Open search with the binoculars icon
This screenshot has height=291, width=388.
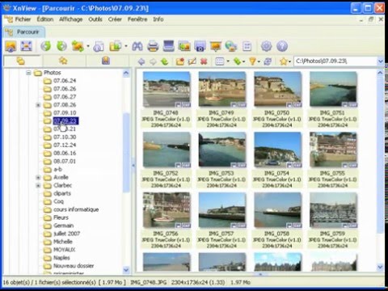point(137,46)
